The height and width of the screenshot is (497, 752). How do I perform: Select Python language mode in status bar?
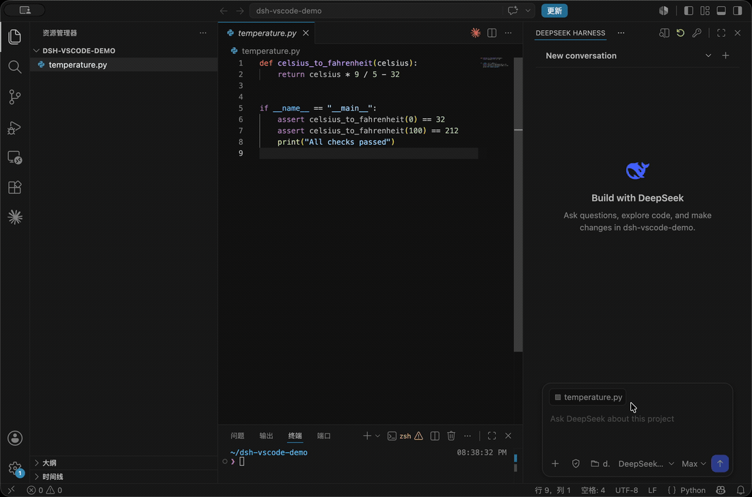[693, 489]
